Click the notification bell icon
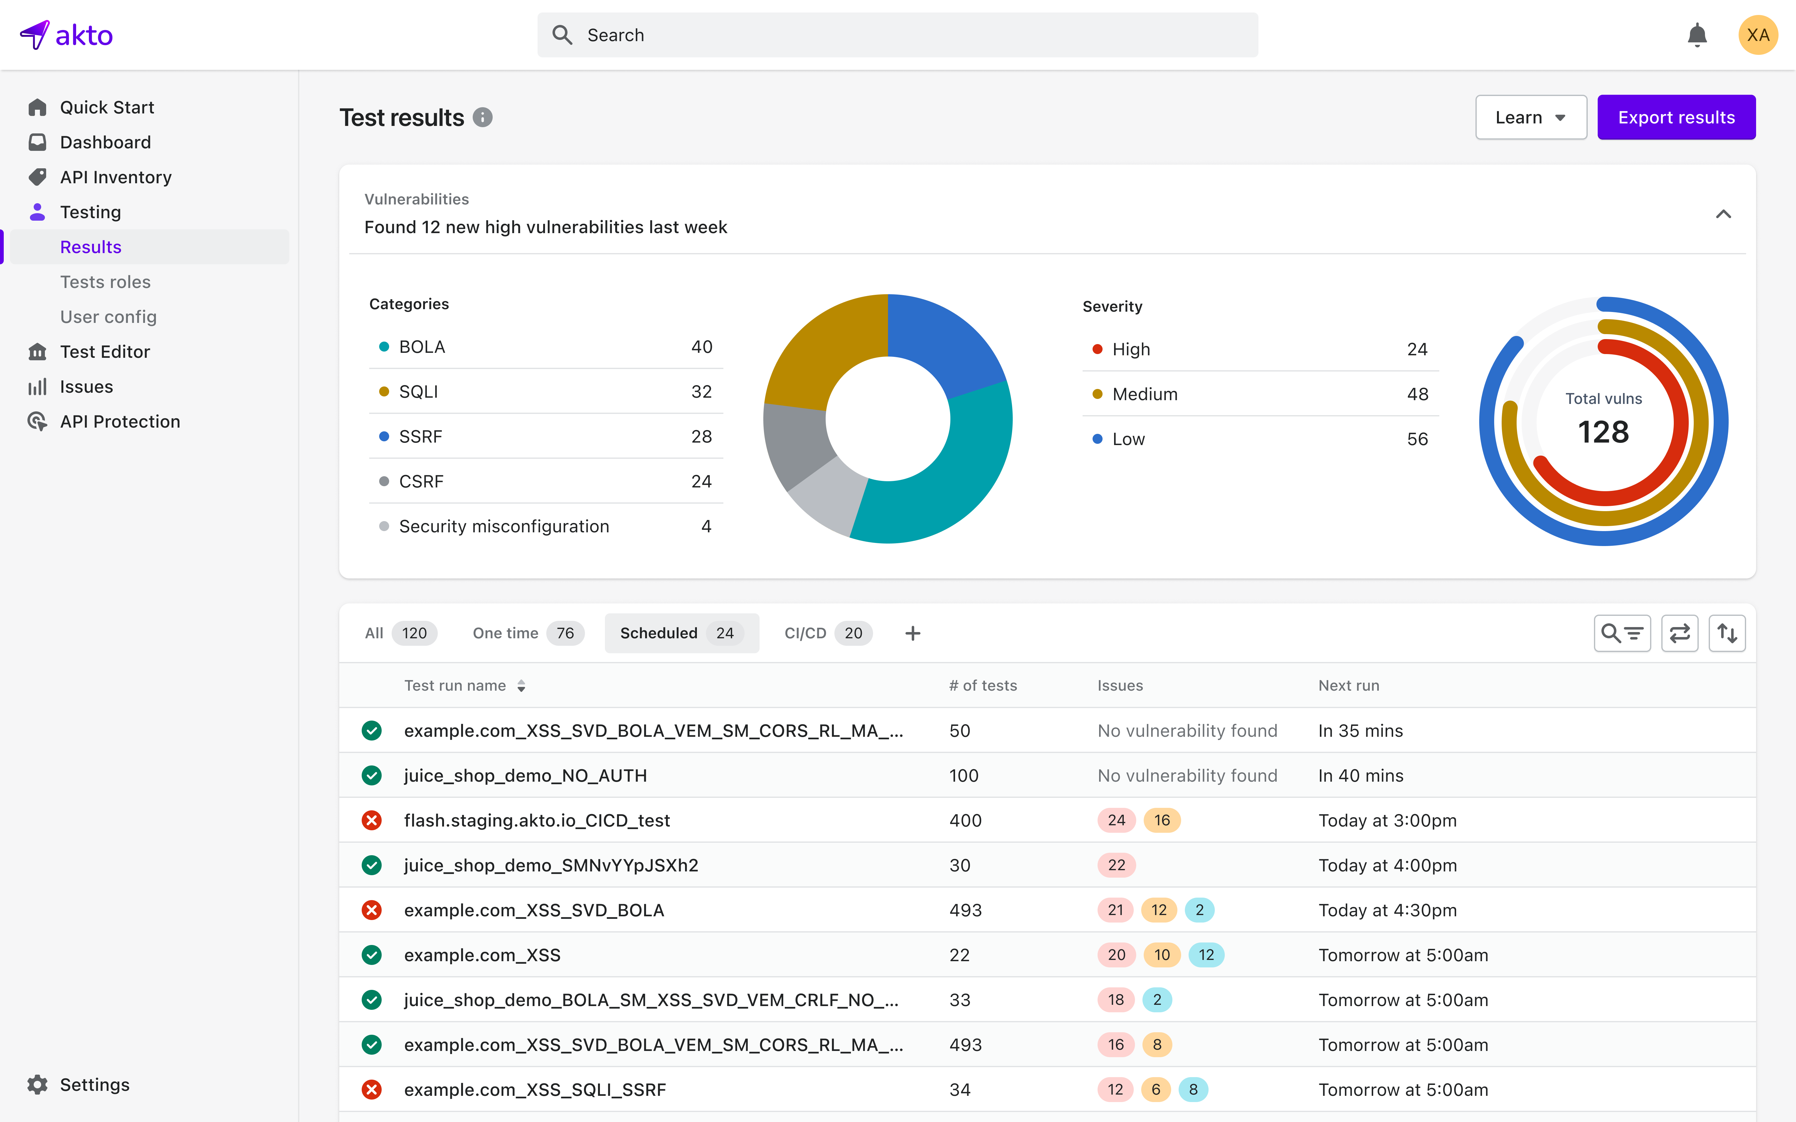 [1697, 35]
